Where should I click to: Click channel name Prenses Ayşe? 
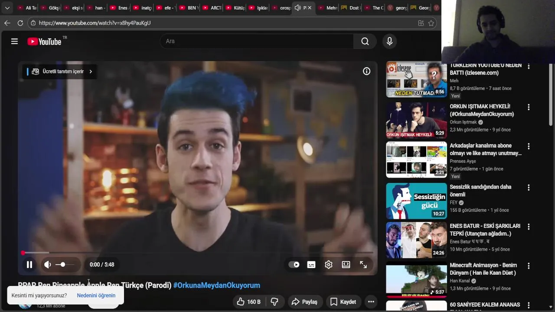(463, 161)
